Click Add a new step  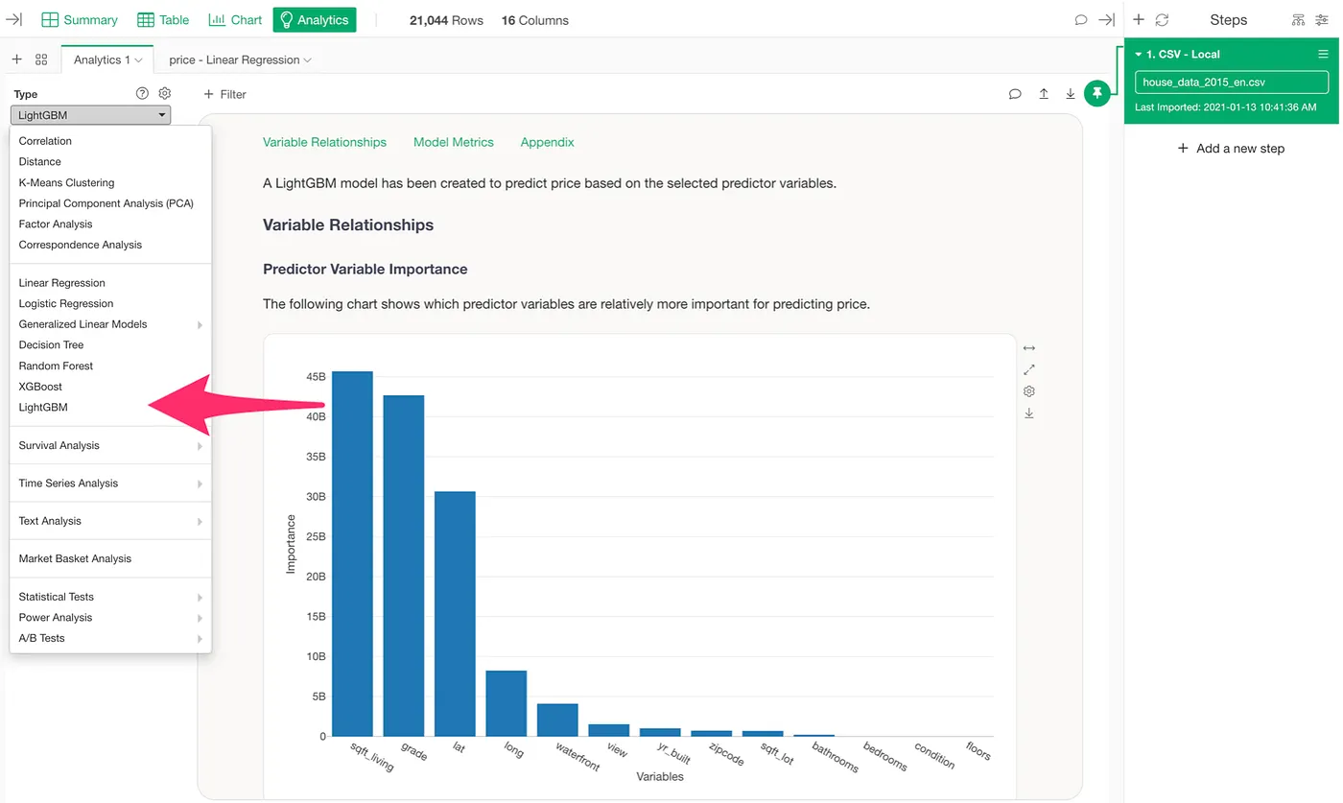coord(1231,149)
